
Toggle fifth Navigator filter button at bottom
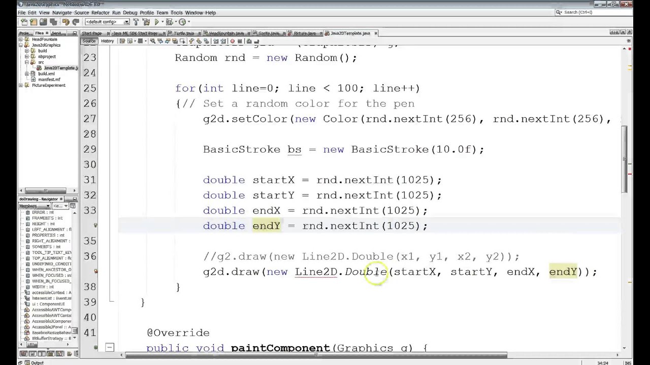pos(59,353)
